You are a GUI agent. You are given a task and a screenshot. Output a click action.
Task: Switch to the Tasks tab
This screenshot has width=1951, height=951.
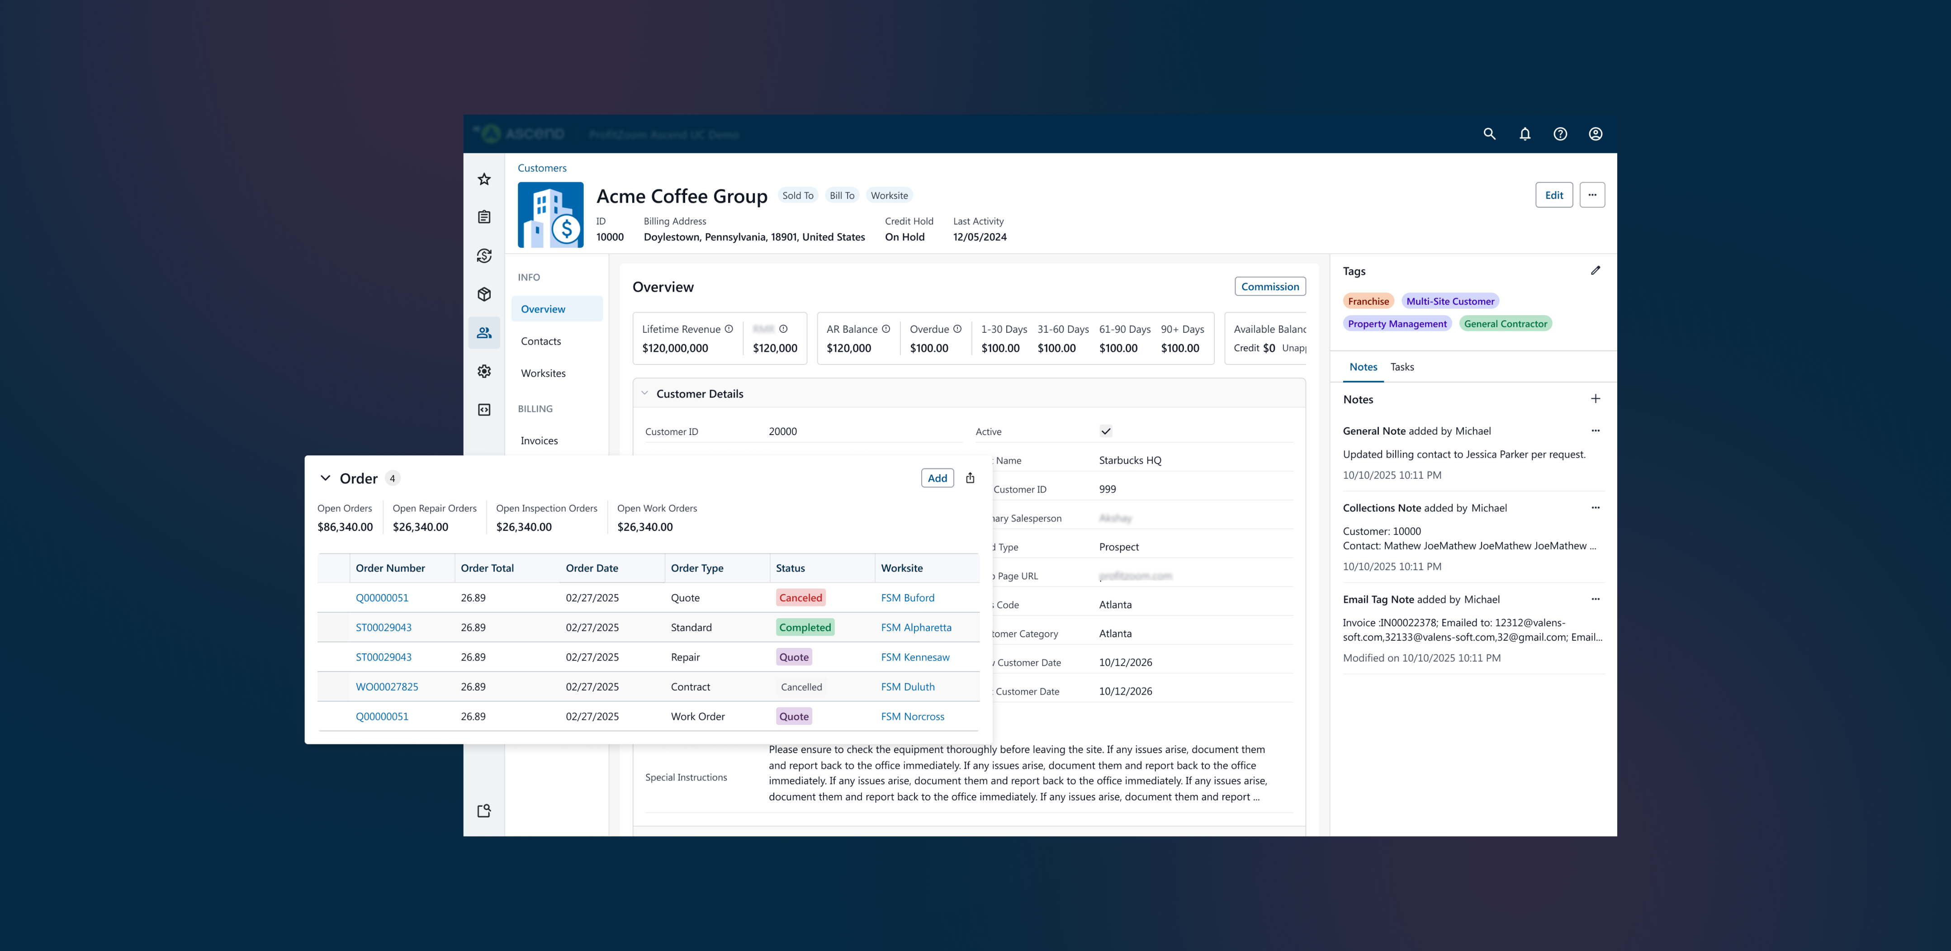(1402, 367)
